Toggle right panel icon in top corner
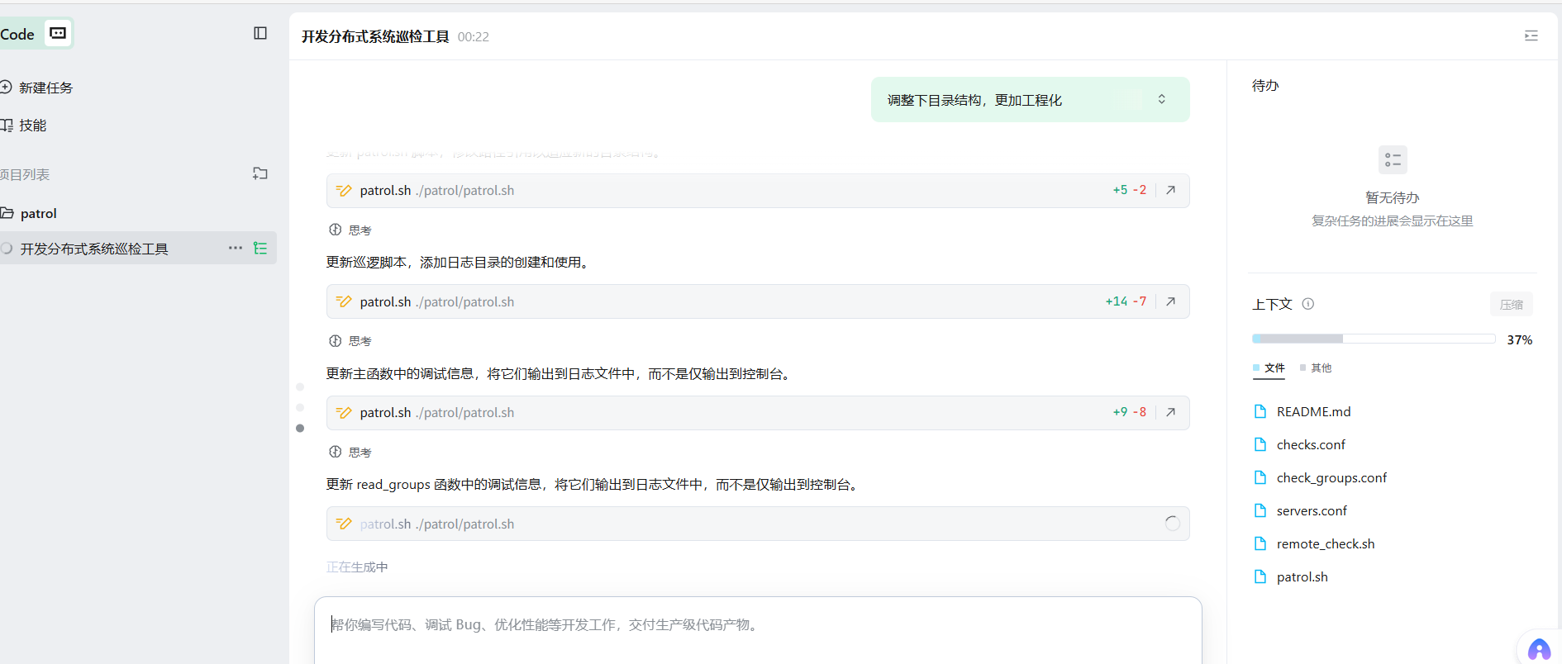This screenshot has height=664, width=1562. 1531,36
